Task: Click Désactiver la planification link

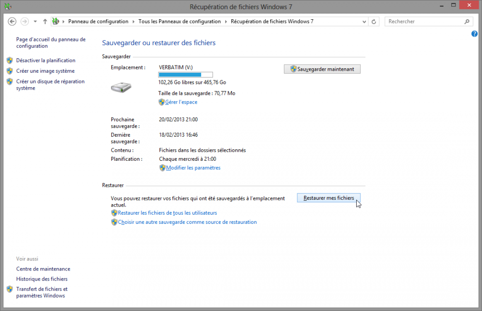Action: 45,61
